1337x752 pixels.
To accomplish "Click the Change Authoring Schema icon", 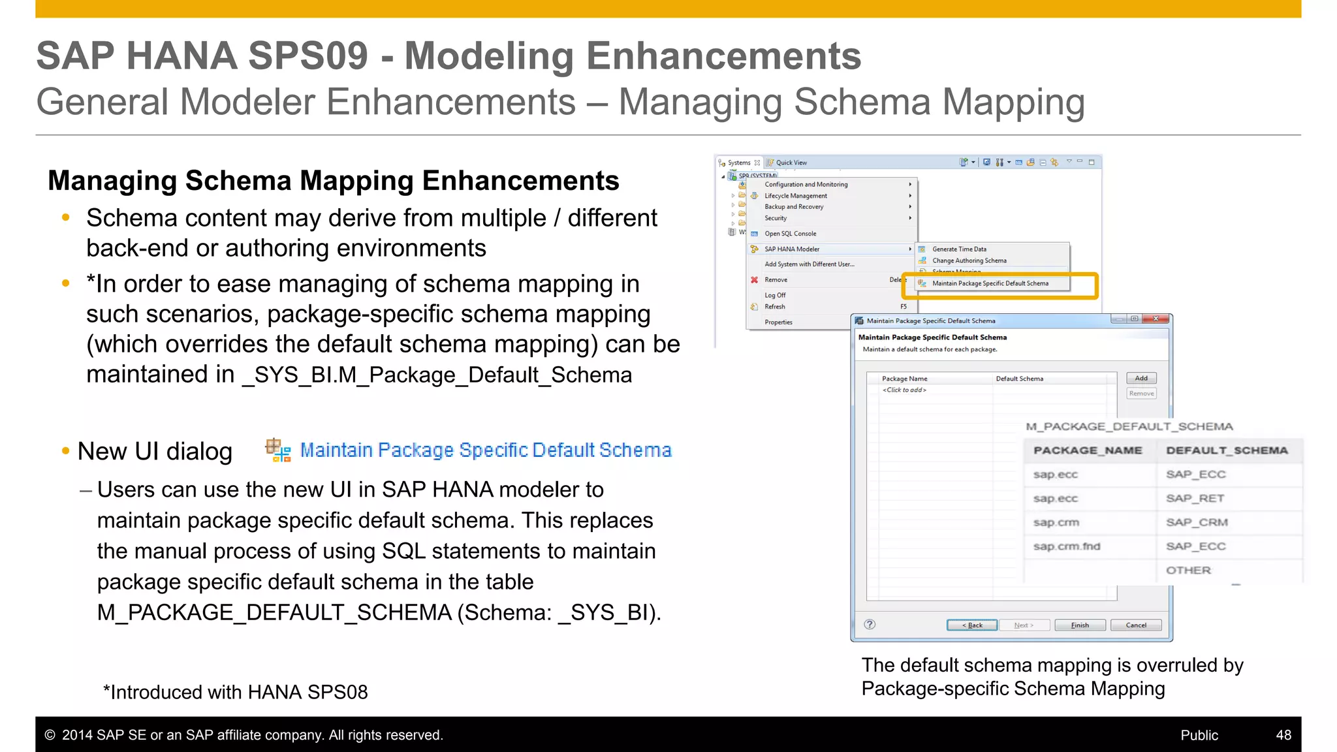I will (x=922, y=260).
